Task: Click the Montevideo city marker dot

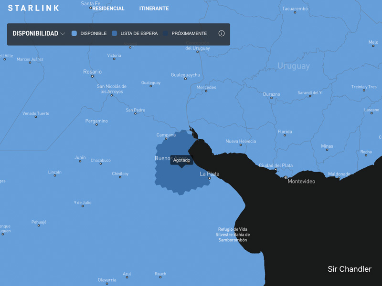Action: (x=286, y=177)
